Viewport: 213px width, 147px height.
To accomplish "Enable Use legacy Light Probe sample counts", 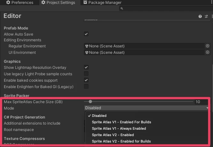I will tap(86, 74).
